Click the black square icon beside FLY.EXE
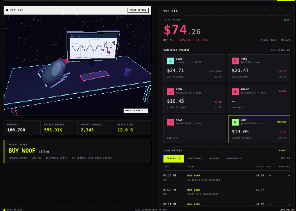The width and height of the screenshot is (296, 211). [x=7, y=10]
